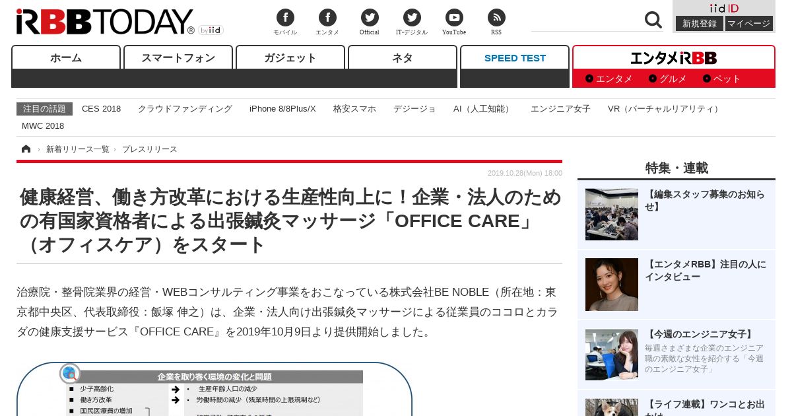Select グルメ under エンタメRBB
This screenshot has height=416, width=792.
(x=668, y=79)
